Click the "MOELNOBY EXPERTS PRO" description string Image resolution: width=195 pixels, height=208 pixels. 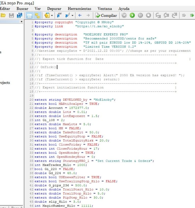(106, 34)
